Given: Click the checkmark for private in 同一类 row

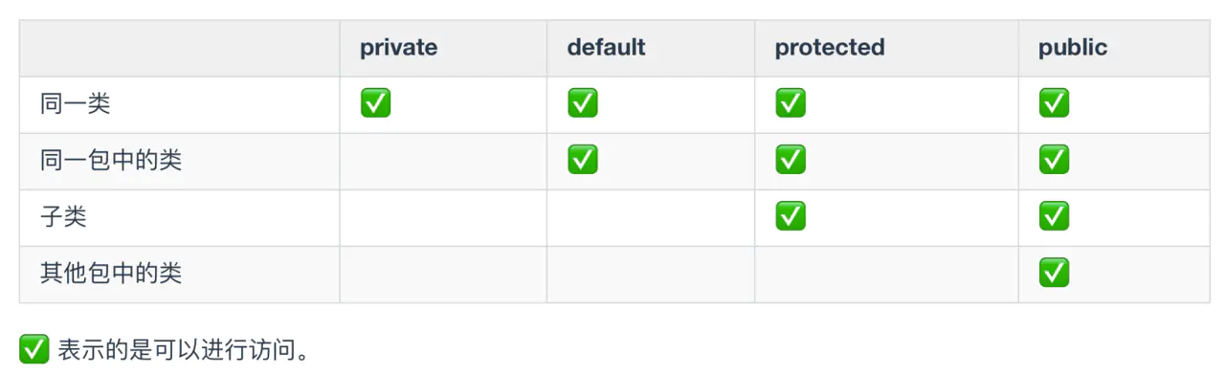Looking at the screenshot, I should coord(375,103).
